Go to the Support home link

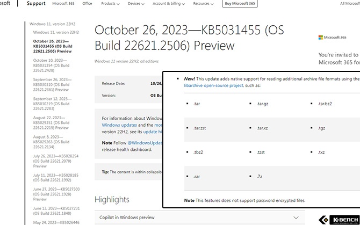click(x=36, y=3)
